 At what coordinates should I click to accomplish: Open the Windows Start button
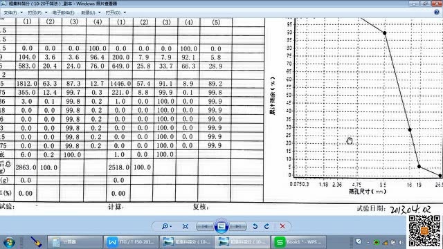coord(10,242)
